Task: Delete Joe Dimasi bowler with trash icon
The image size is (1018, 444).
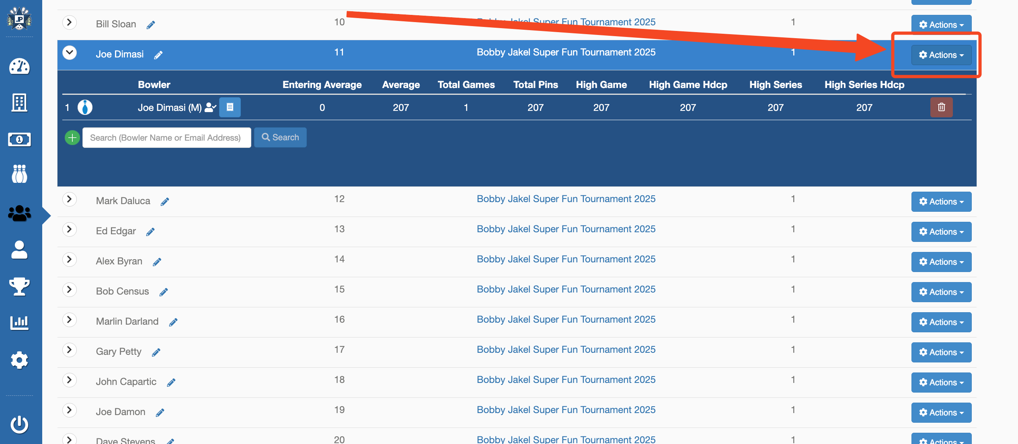Action: click(941, 107)
